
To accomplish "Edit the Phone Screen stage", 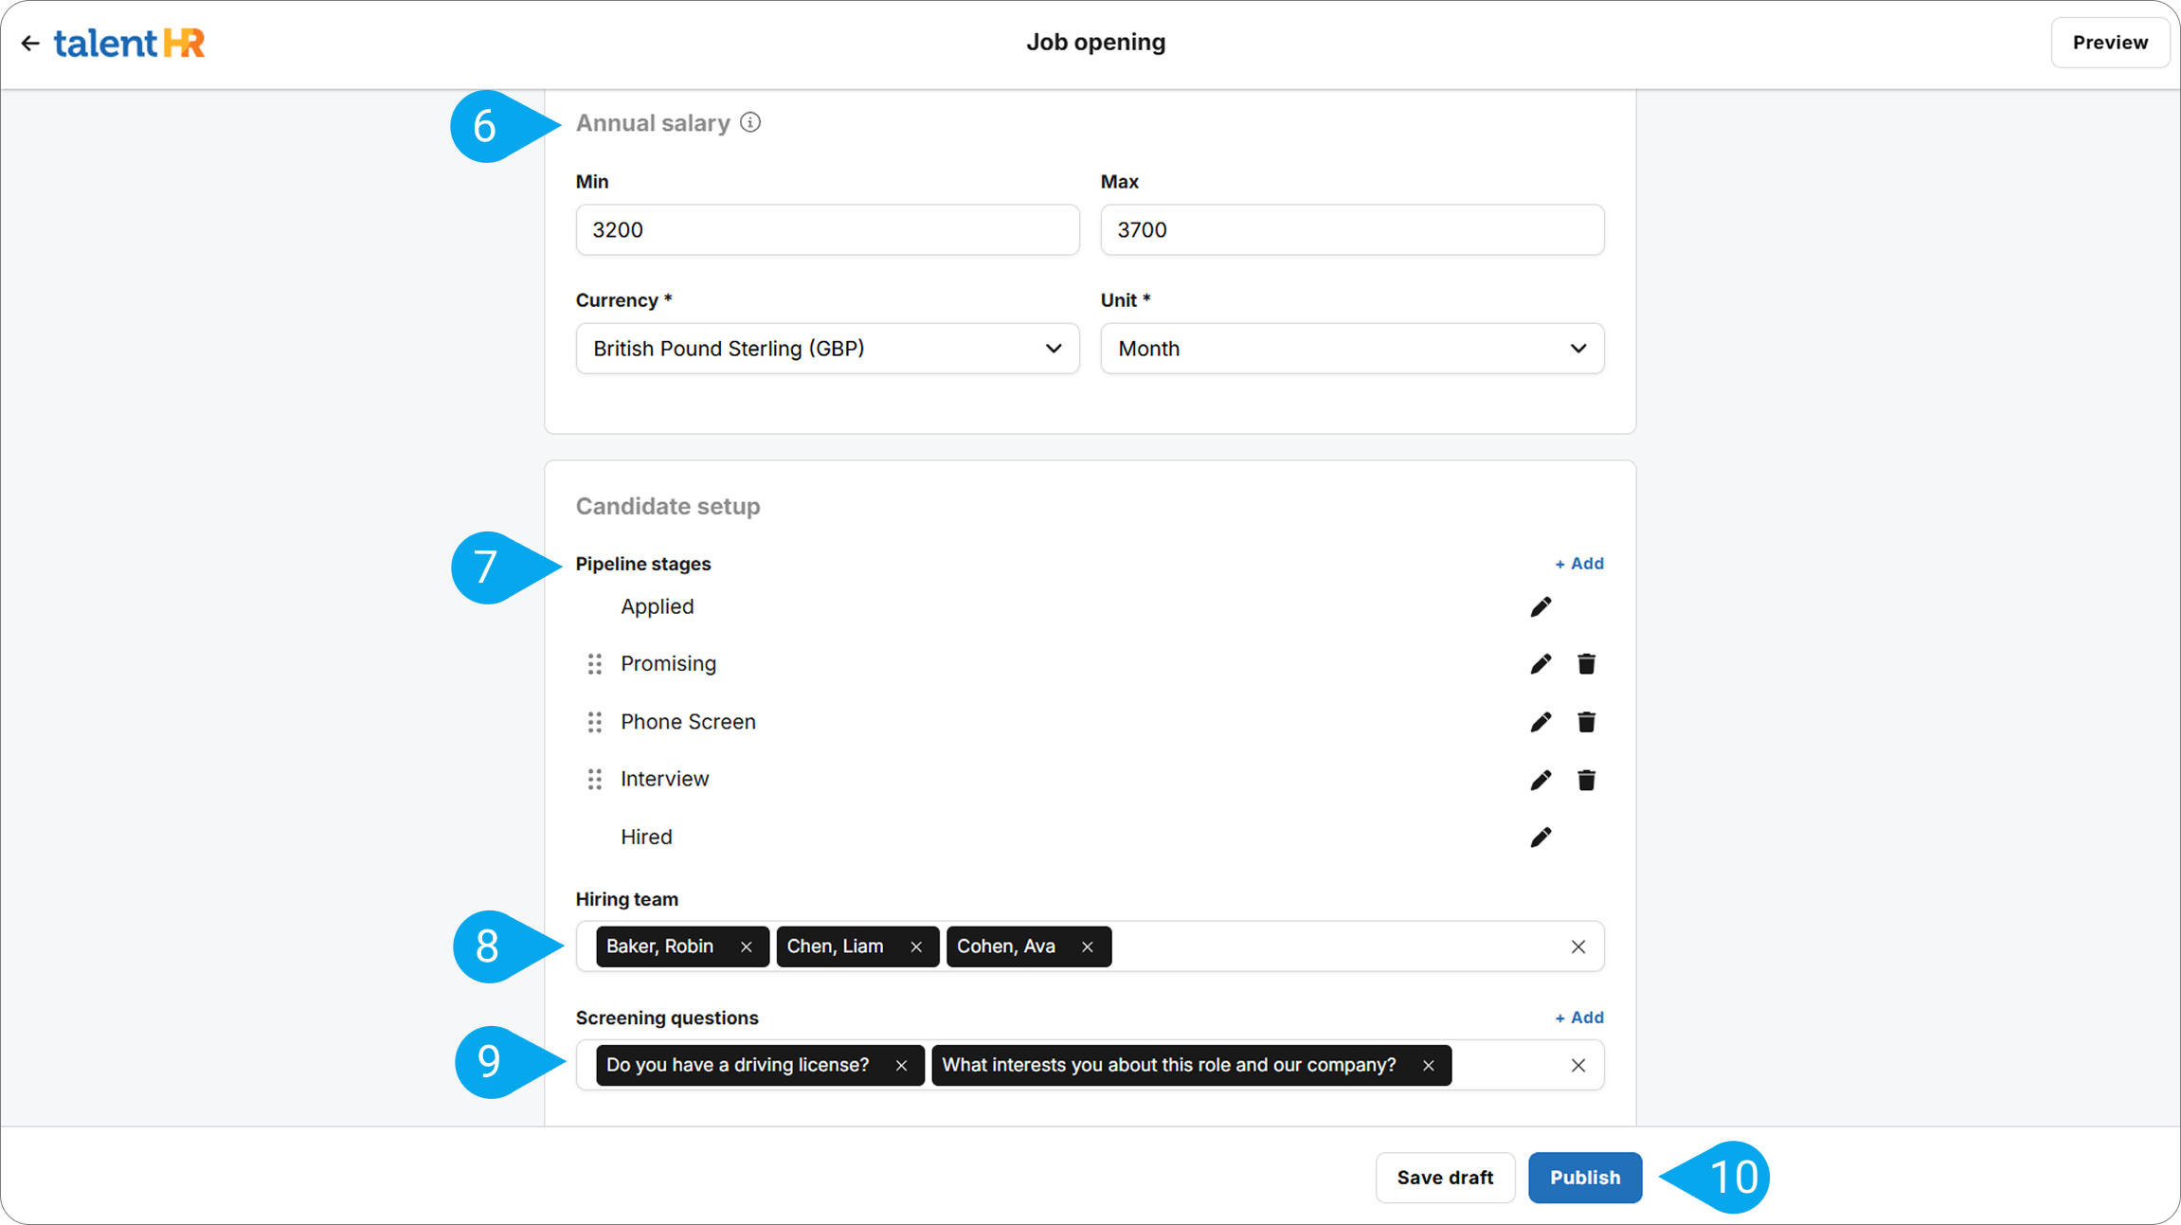I will click(1541, 723).
